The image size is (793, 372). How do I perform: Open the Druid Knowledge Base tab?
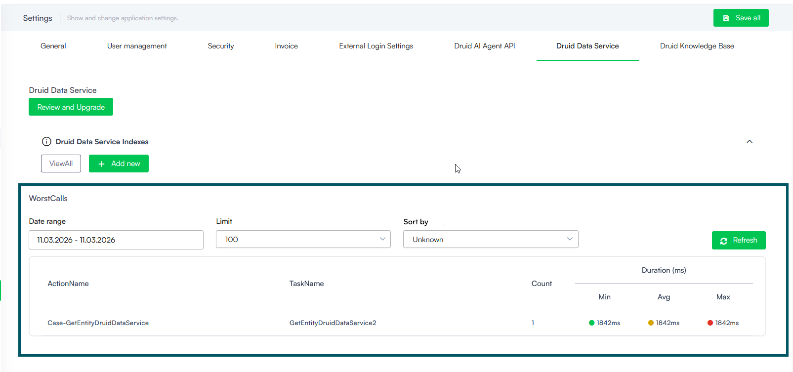click(697, 46)
